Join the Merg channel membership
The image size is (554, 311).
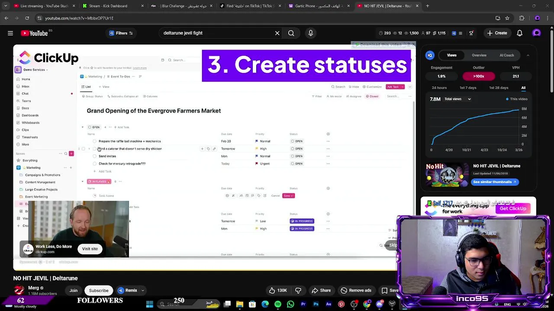[74, 290]
